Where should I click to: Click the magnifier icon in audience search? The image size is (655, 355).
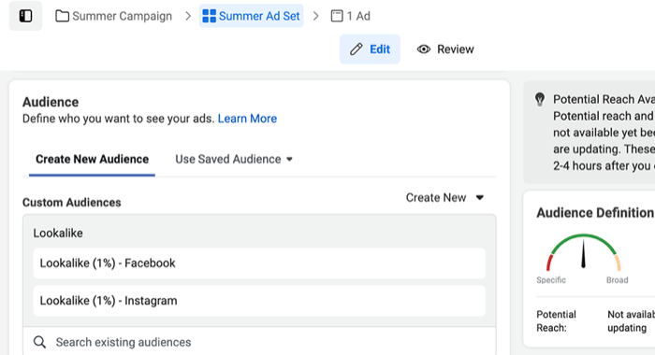[x=39, y=342]
